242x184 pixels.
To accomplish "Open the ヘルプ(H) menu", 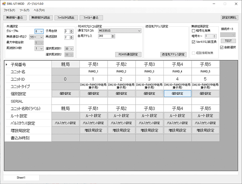I will tap(39, 10).
